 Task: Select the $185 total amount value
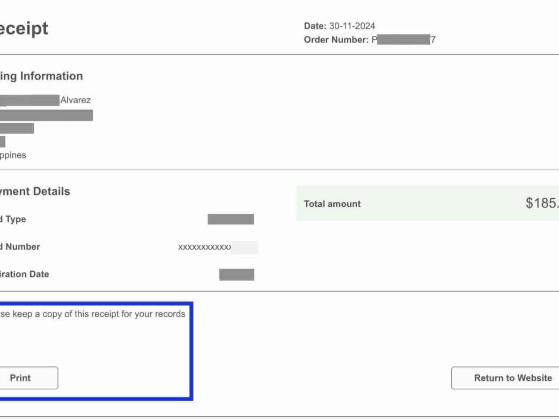click(542, 204)
